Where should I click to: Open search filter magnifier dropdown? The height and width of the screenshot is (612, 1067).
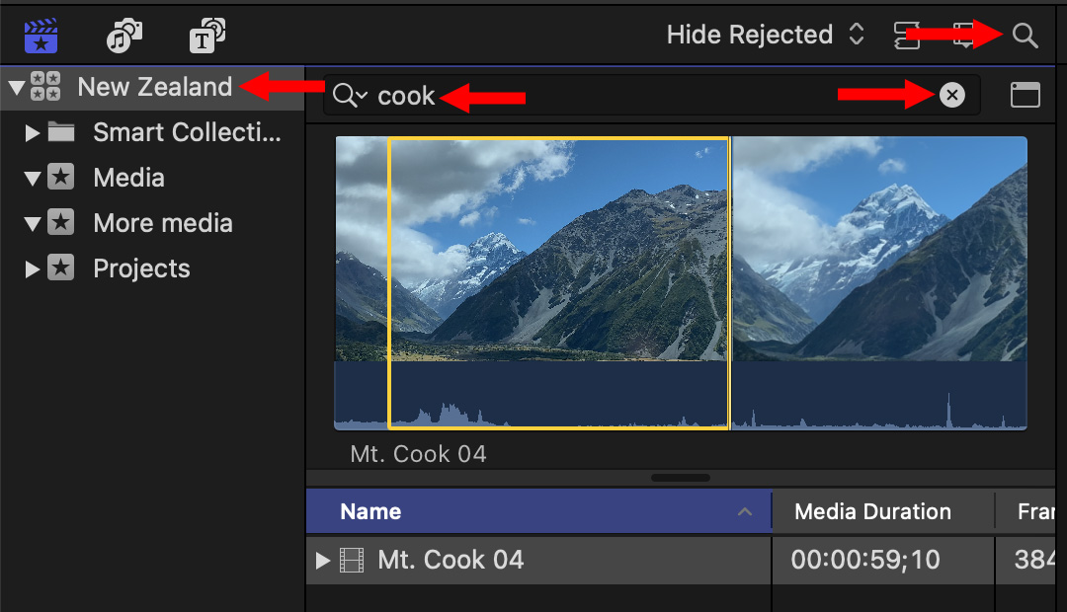tap(350, 96)
